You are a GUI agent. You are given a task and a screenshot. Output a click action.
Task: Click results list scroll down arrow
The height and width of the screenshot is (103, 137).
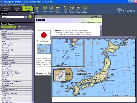pyautogui.click(x=33, y=102)
